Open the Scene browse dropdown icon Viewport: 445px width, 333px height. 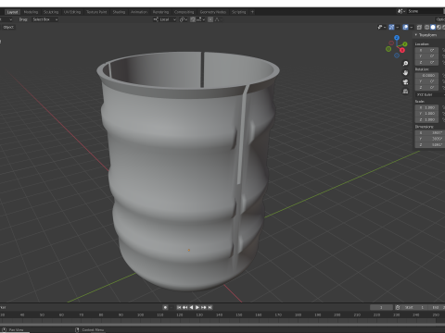pyautogui.click(x=401, y=11)
